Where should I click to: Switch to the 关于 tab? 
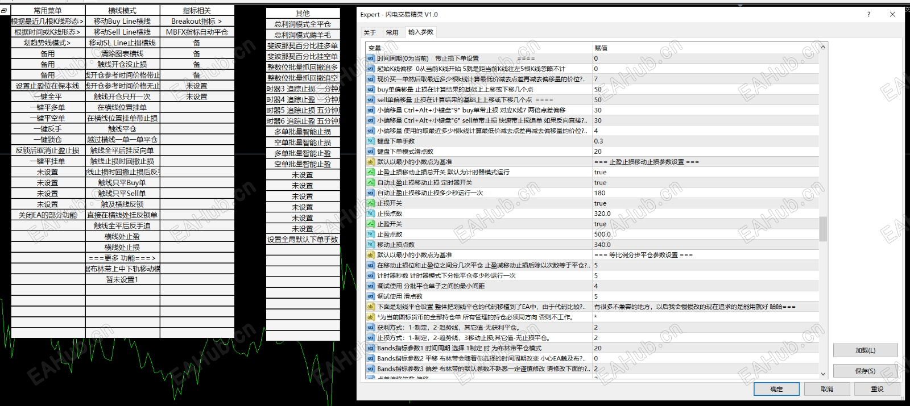pyautogui.click(x=370, y=32)
